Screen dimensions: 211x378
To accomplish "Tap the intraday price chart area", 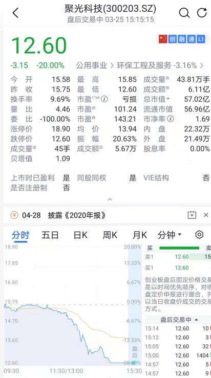I will [x=73, y=306].
